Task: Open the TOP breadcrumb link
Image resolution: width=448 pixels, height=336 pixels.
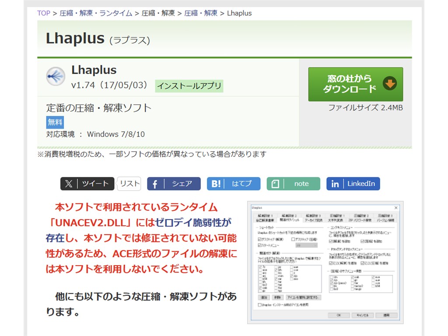Action: 43,13
